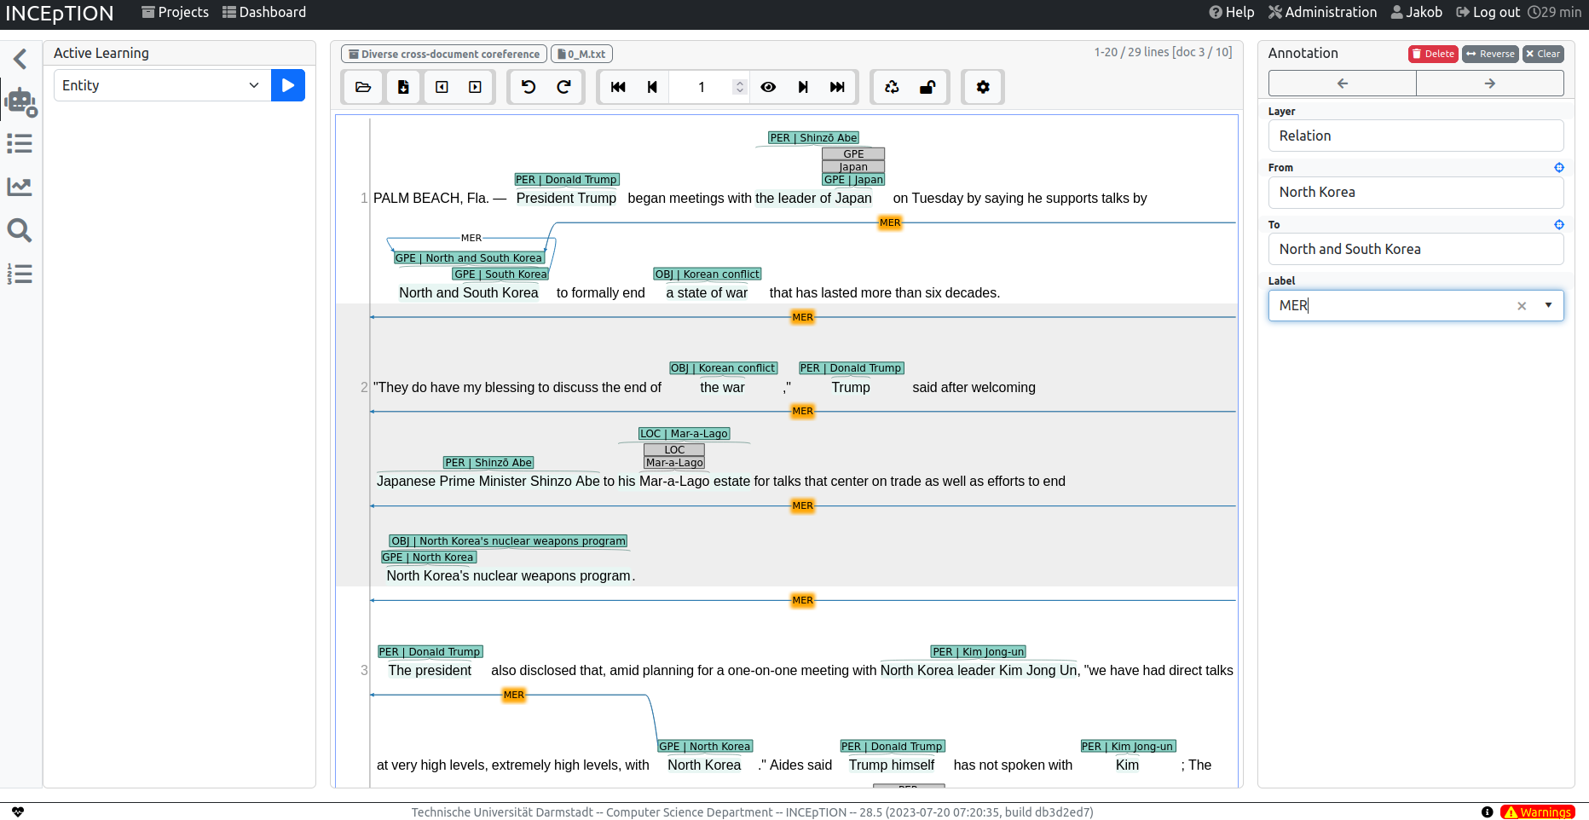Screen dimensions: 1589x820
Task: Select the PER | Kim Jong-un annotation in line 3
Action: point(978,652)
